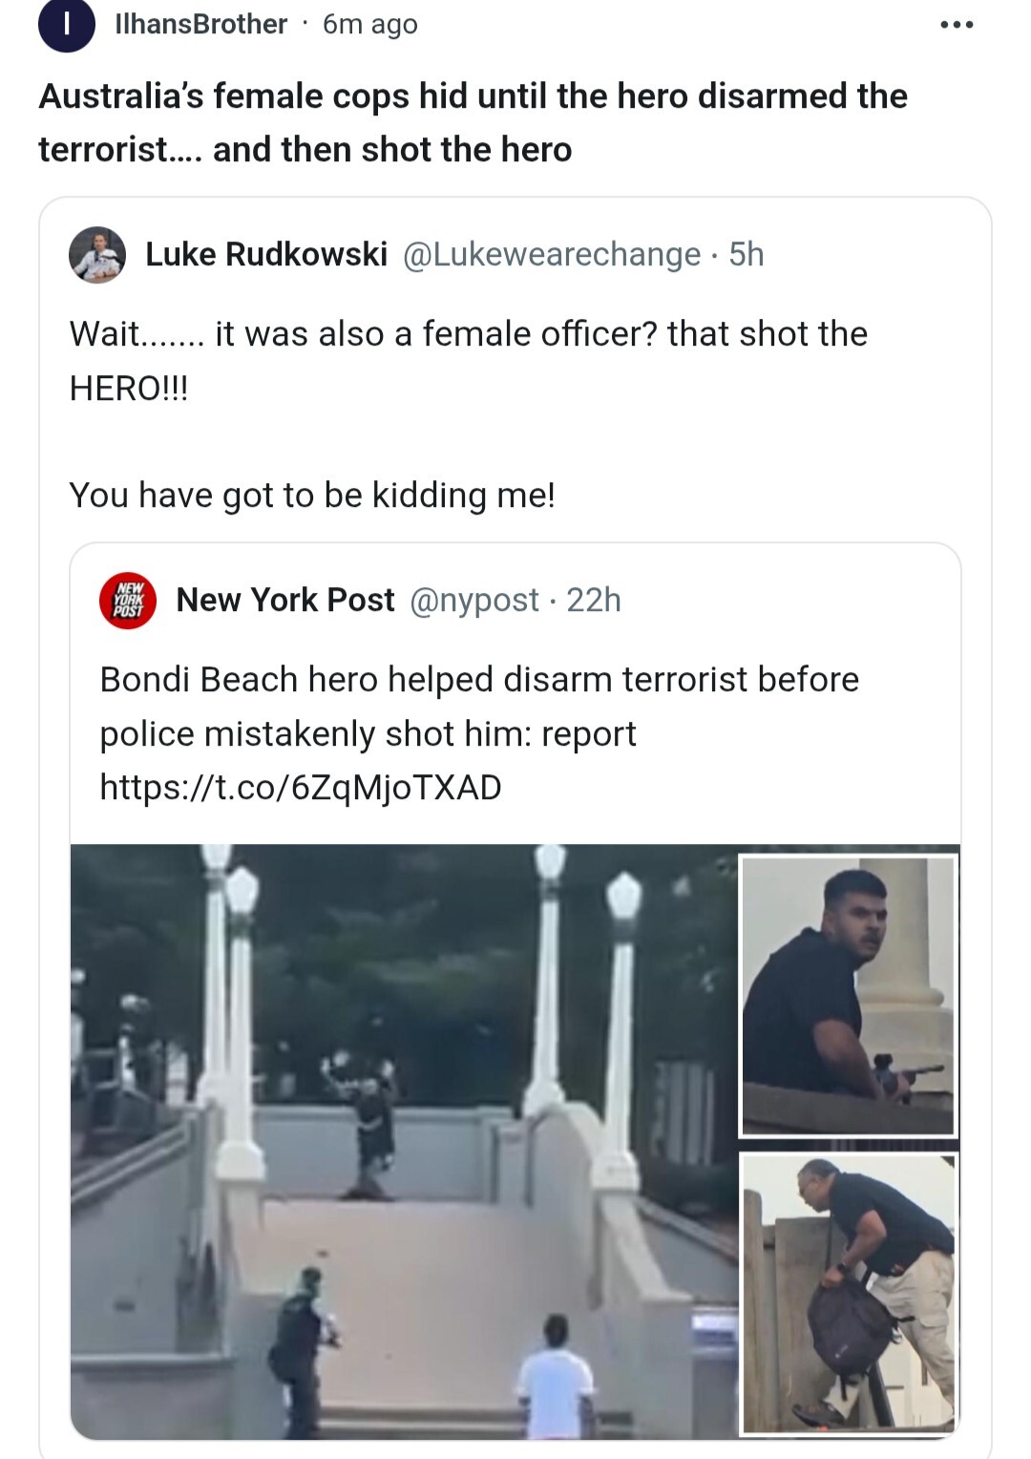Click the @nypost handle
This screenshot has height=1459, width=1031.
pos(474,601)
